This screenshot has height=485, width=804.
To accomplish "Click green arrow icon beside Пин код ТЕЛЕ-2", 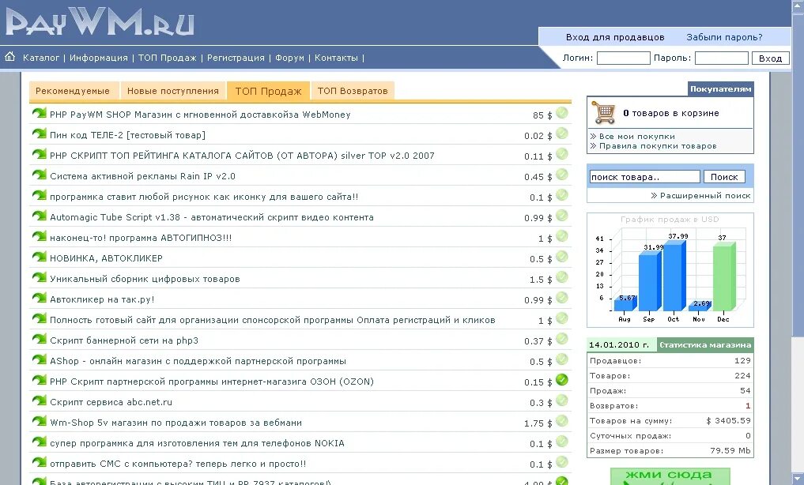I will coord(40,133).
